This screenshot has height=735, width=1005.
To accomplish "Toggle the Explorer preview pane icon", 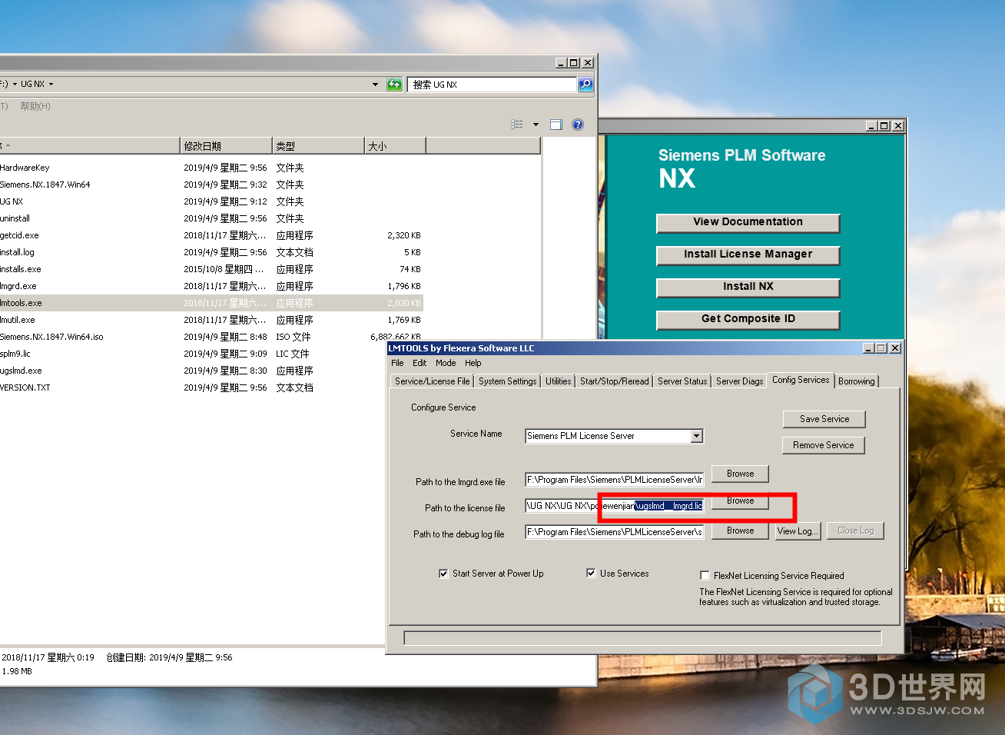I will point(556,125).
